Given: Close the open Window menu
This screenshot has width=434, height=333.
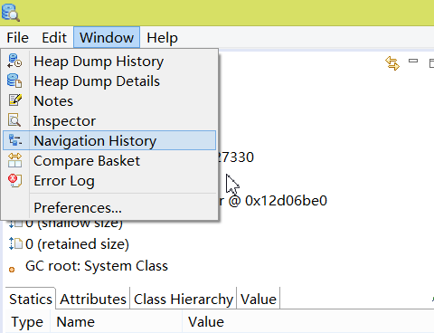Looking at the screenshot, I should point(107,38).
